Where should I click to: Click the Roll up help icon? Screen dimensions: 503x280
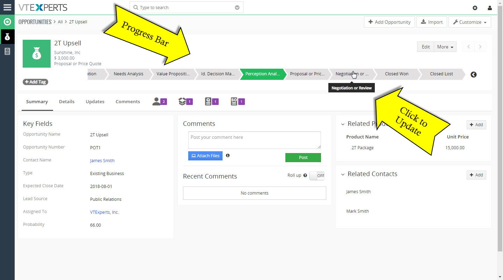coord(305,175)
